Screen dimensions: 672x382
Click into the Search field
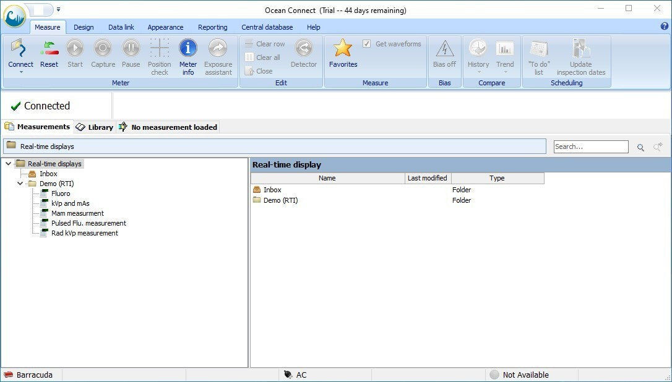coord(591,146)
